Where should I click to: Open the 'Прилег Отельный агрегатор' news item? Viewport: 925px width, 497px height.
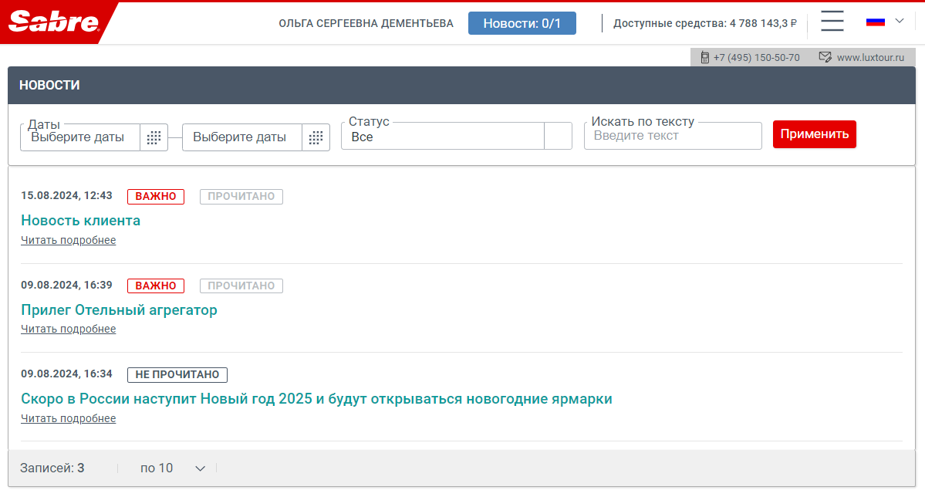point(119,310)
